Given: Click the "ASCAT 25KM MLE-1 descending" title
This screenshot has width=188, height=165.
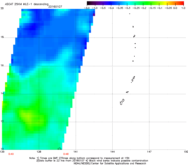Looking at the screenshot, I should (x=27, y=4).
